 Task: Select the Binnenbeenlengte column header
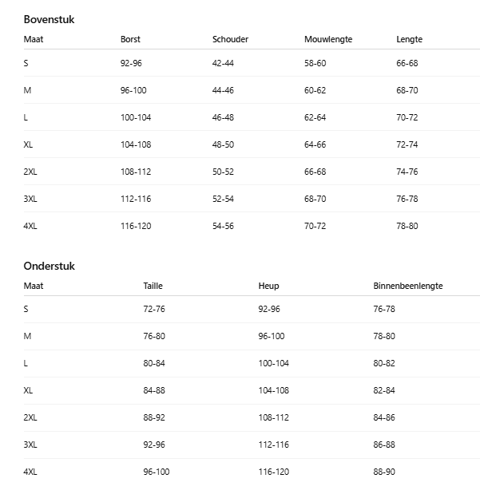(x=407, y=286)
